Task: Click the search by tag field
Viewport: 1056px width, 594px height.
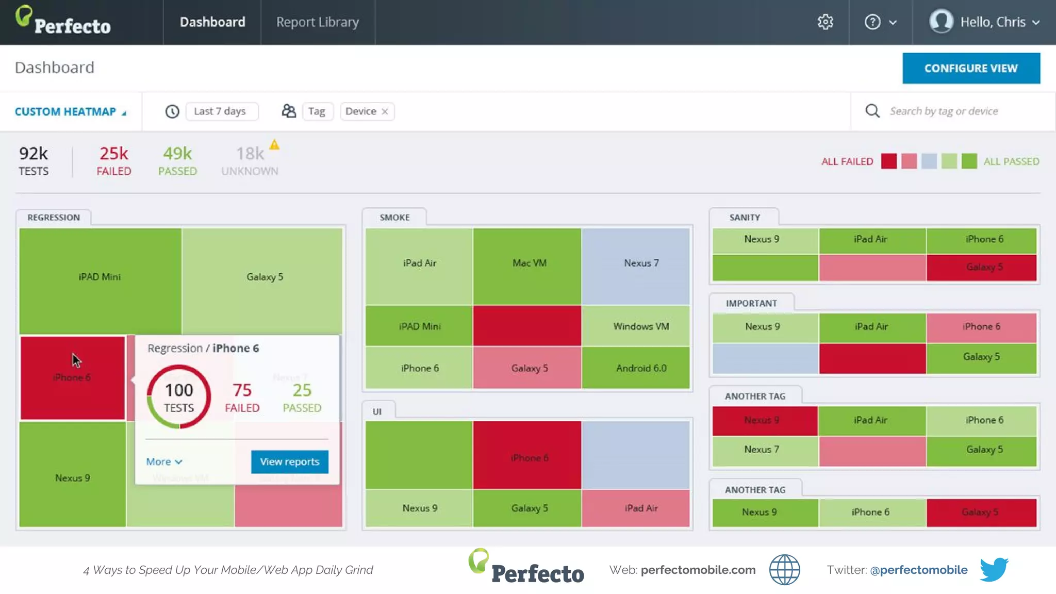Action: point(944,111)
